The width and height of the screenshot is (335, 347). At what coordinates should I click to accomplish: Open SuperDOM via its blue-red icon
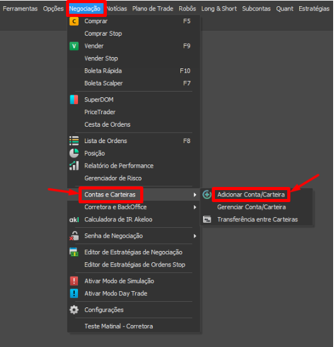coord(74,100)
